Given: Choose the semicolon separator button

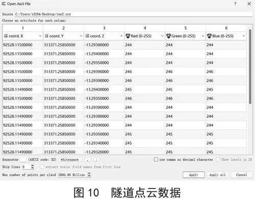Looking at the screenshot, I should (96, 160).
